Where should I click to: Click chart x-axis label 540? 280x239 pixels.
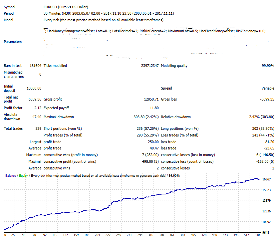tap(257, 235)
